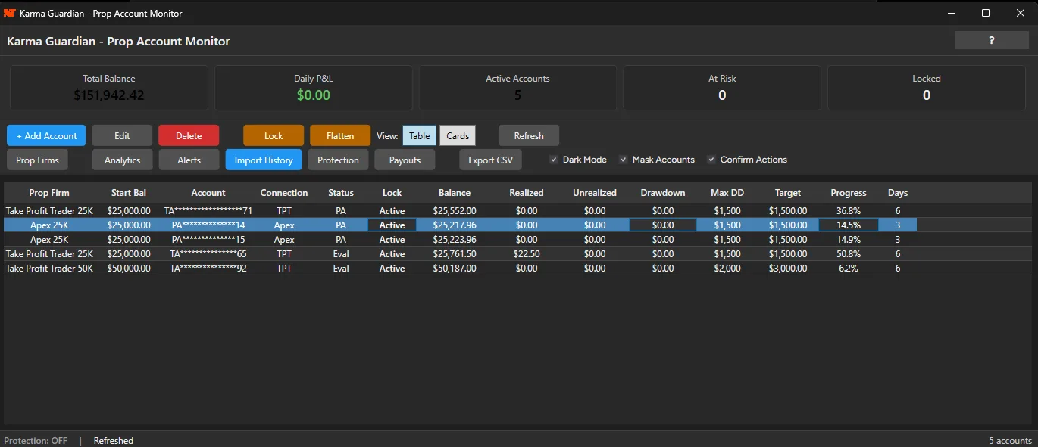Click the Export CSV button

click(x=490, y=160)
